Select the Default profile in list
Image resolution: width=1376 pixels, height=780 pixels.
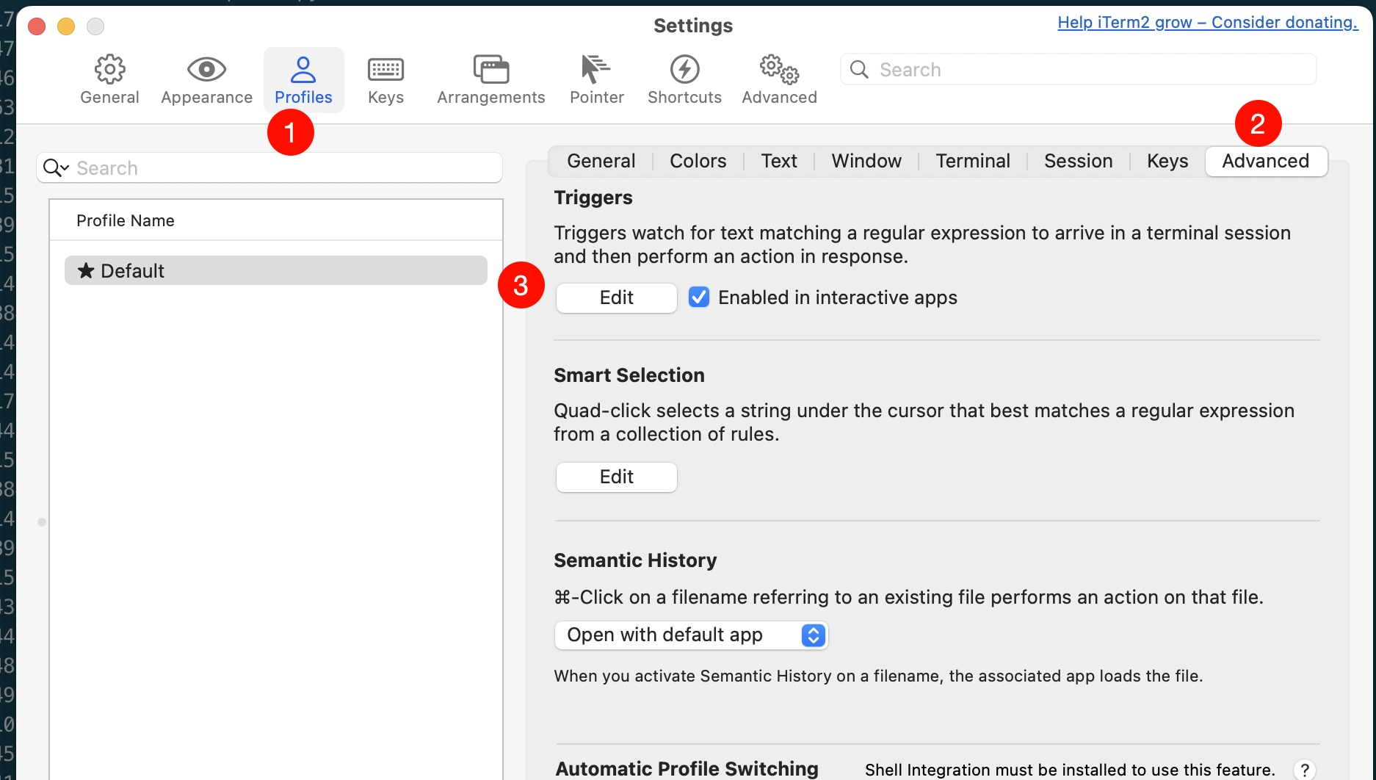pos(276,270)
